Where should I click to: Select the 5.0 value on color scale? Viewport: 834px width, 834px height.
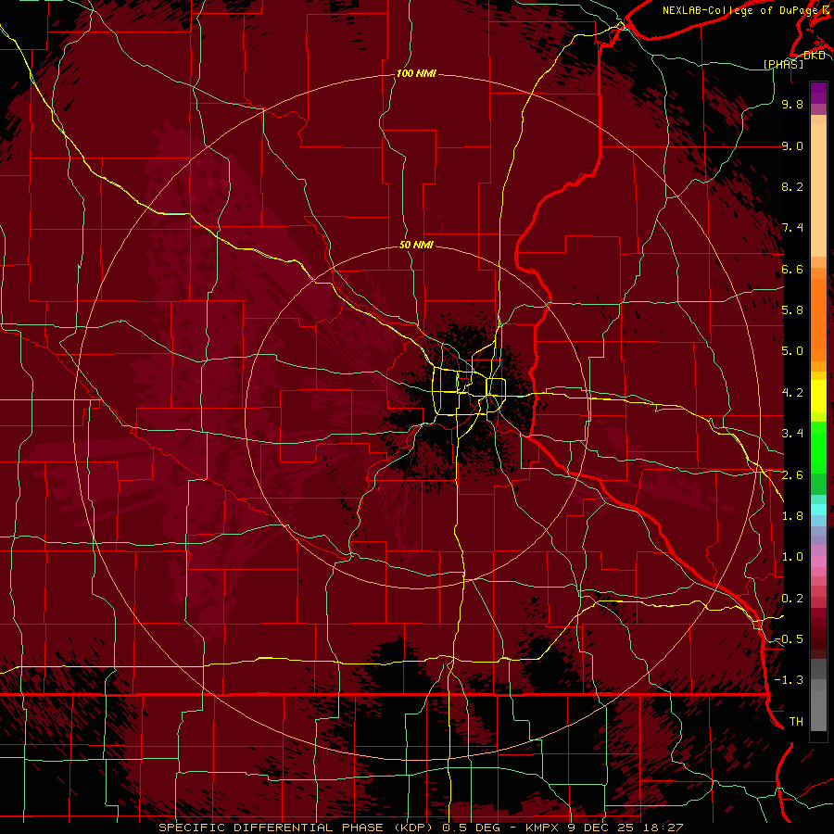click(792, 351)
